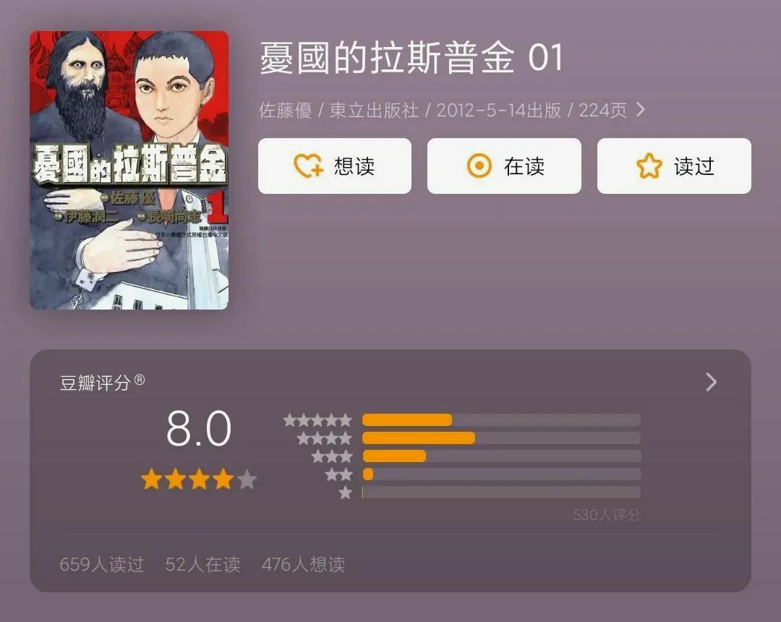Open rating details with the 豆瓣评分 chevron

712,382
